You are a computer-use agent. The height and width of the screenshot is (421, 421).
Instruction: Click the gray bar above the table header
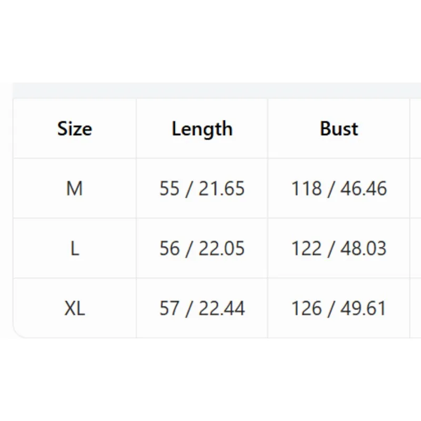click(x=217, y=91)
